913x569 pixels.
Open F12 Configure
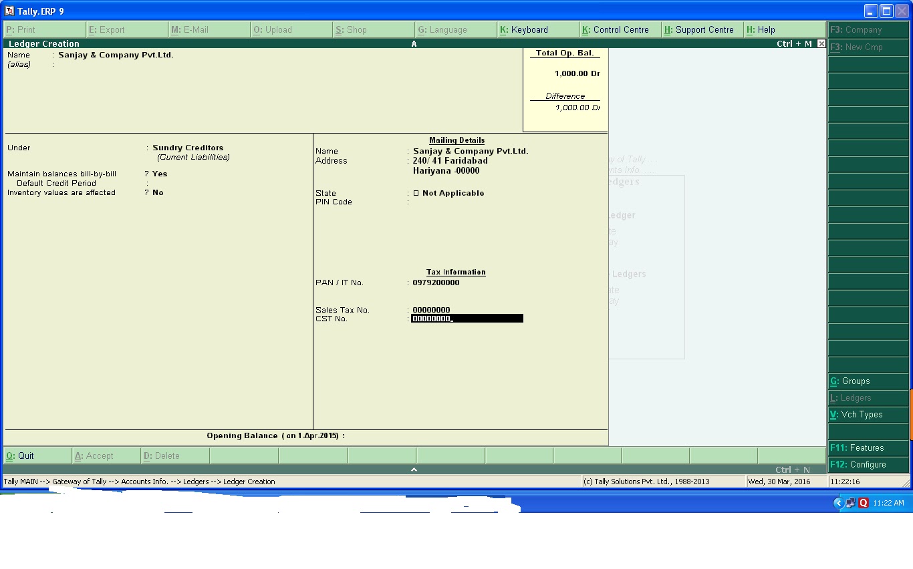coord(868,464)
